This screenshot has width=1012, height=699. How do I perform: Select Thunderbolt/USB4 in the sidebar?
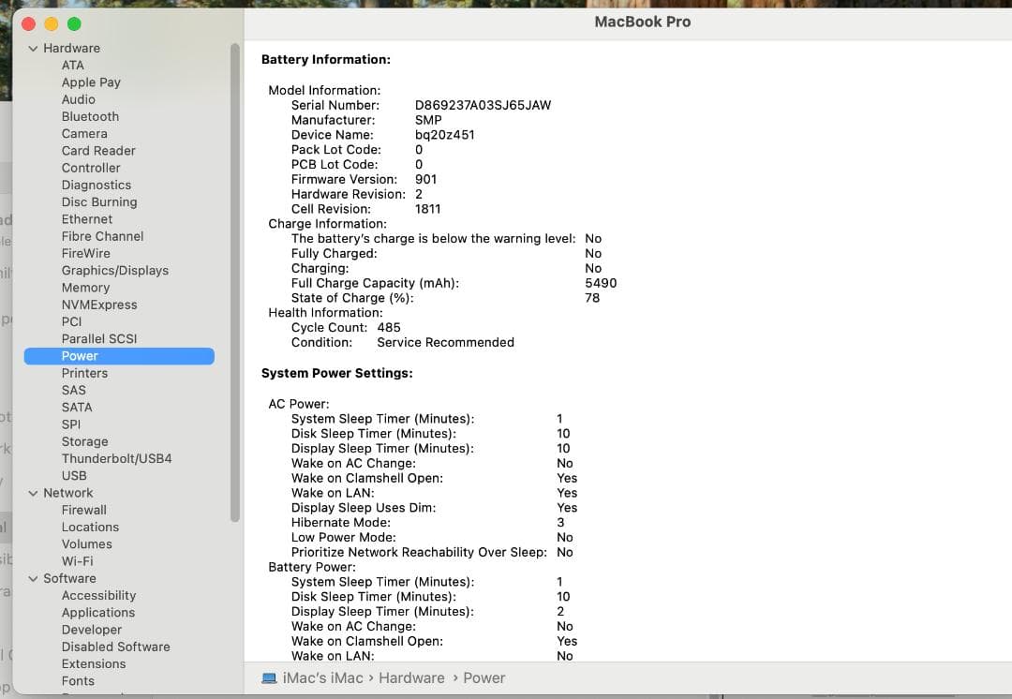(115, 458)
